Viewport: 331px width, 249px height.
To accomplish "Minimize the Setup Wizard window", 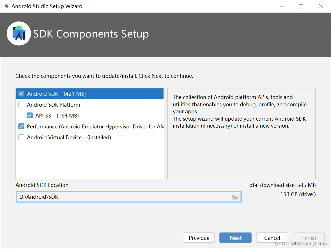I will [282, 6].
